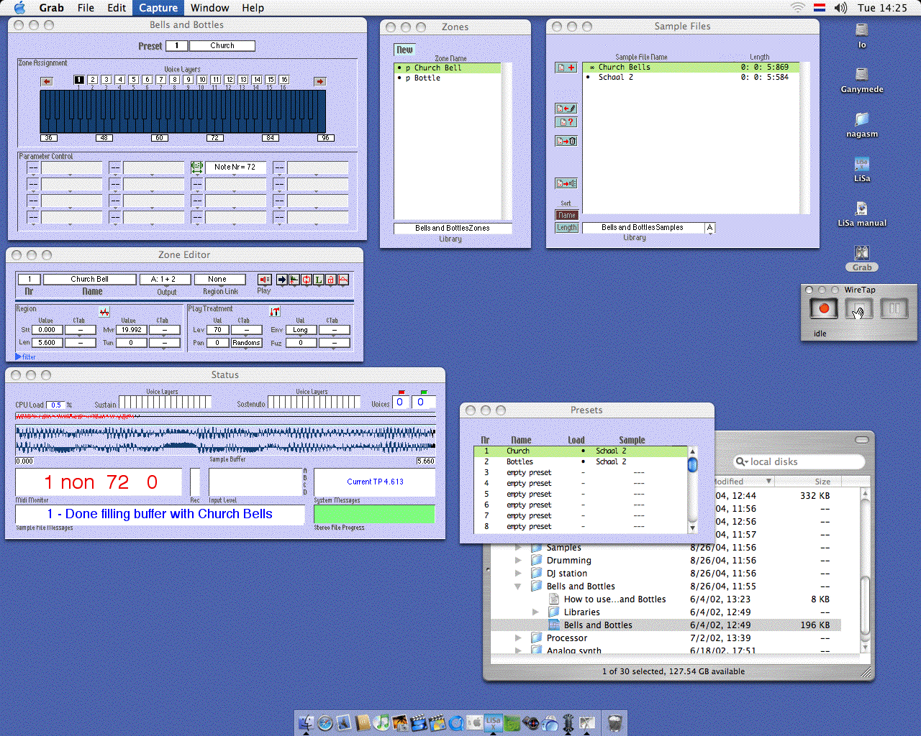Collapse the Bells and Bottles folder in Finder

[x=517, y=586]
